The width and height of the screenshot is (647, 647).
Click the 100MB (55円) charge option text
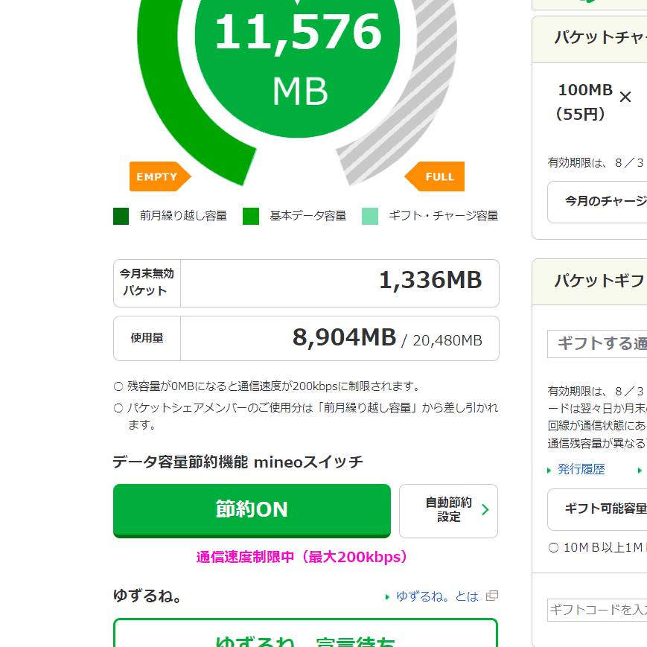click(583, 102)
